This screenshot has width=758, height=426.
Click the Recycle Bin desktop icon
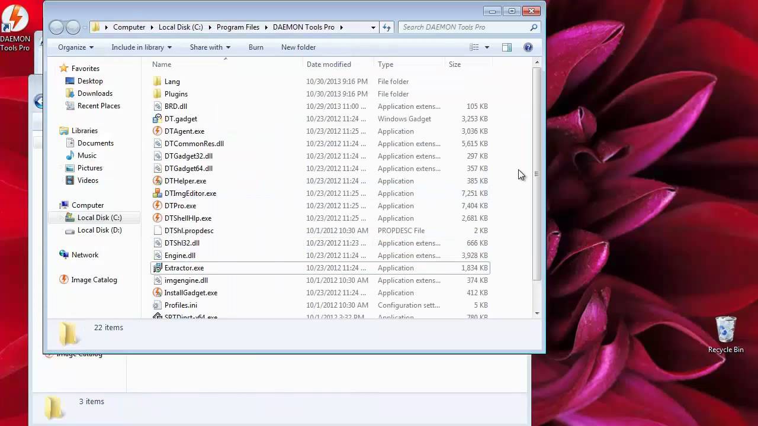tap(725, 334)
